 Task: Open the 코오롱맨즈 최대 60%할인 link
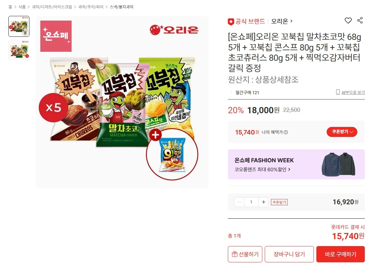[262, 169]
